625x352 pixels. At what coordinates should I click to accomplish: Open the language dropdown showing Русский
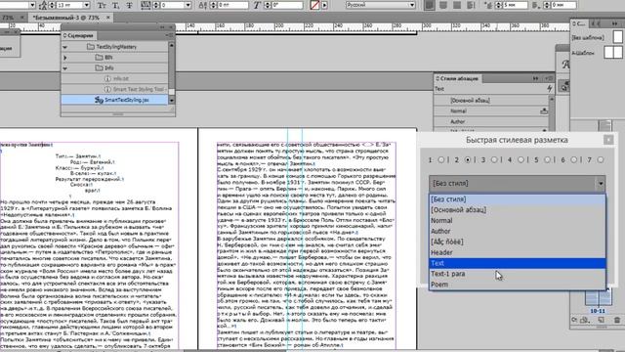click(x=380, y=5)
